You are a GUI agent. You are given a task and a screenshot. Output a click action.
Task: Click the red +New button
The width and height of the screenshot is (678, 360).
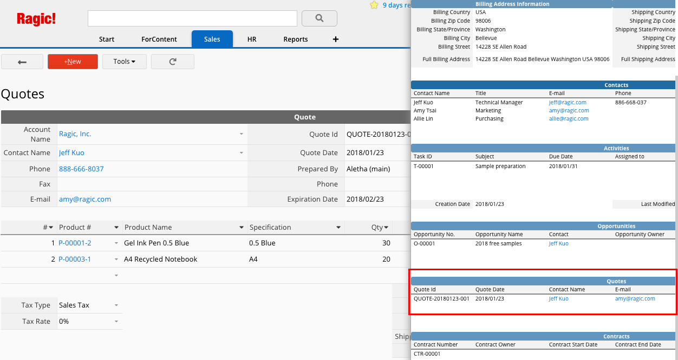tap(73, 62)
